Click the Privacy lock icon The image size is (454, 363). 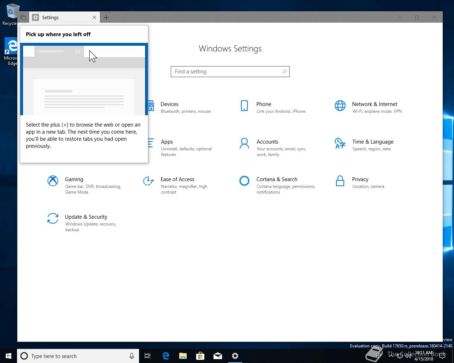coord(340,181)
